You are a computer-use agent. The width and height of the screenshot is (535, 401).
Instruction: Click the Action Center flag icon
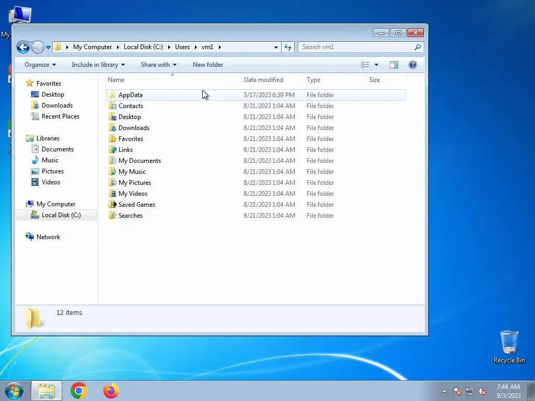[x=457, y=391]
